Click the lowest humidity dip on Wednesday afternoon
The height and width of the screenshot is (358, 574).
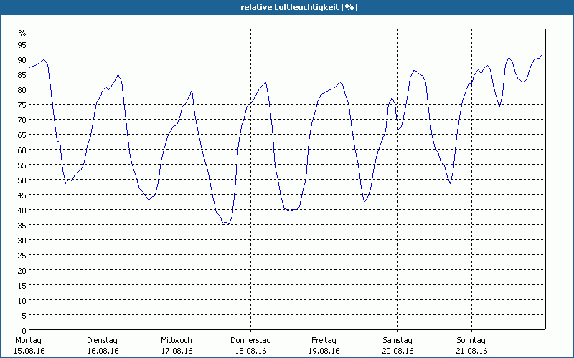click(227, 224)
